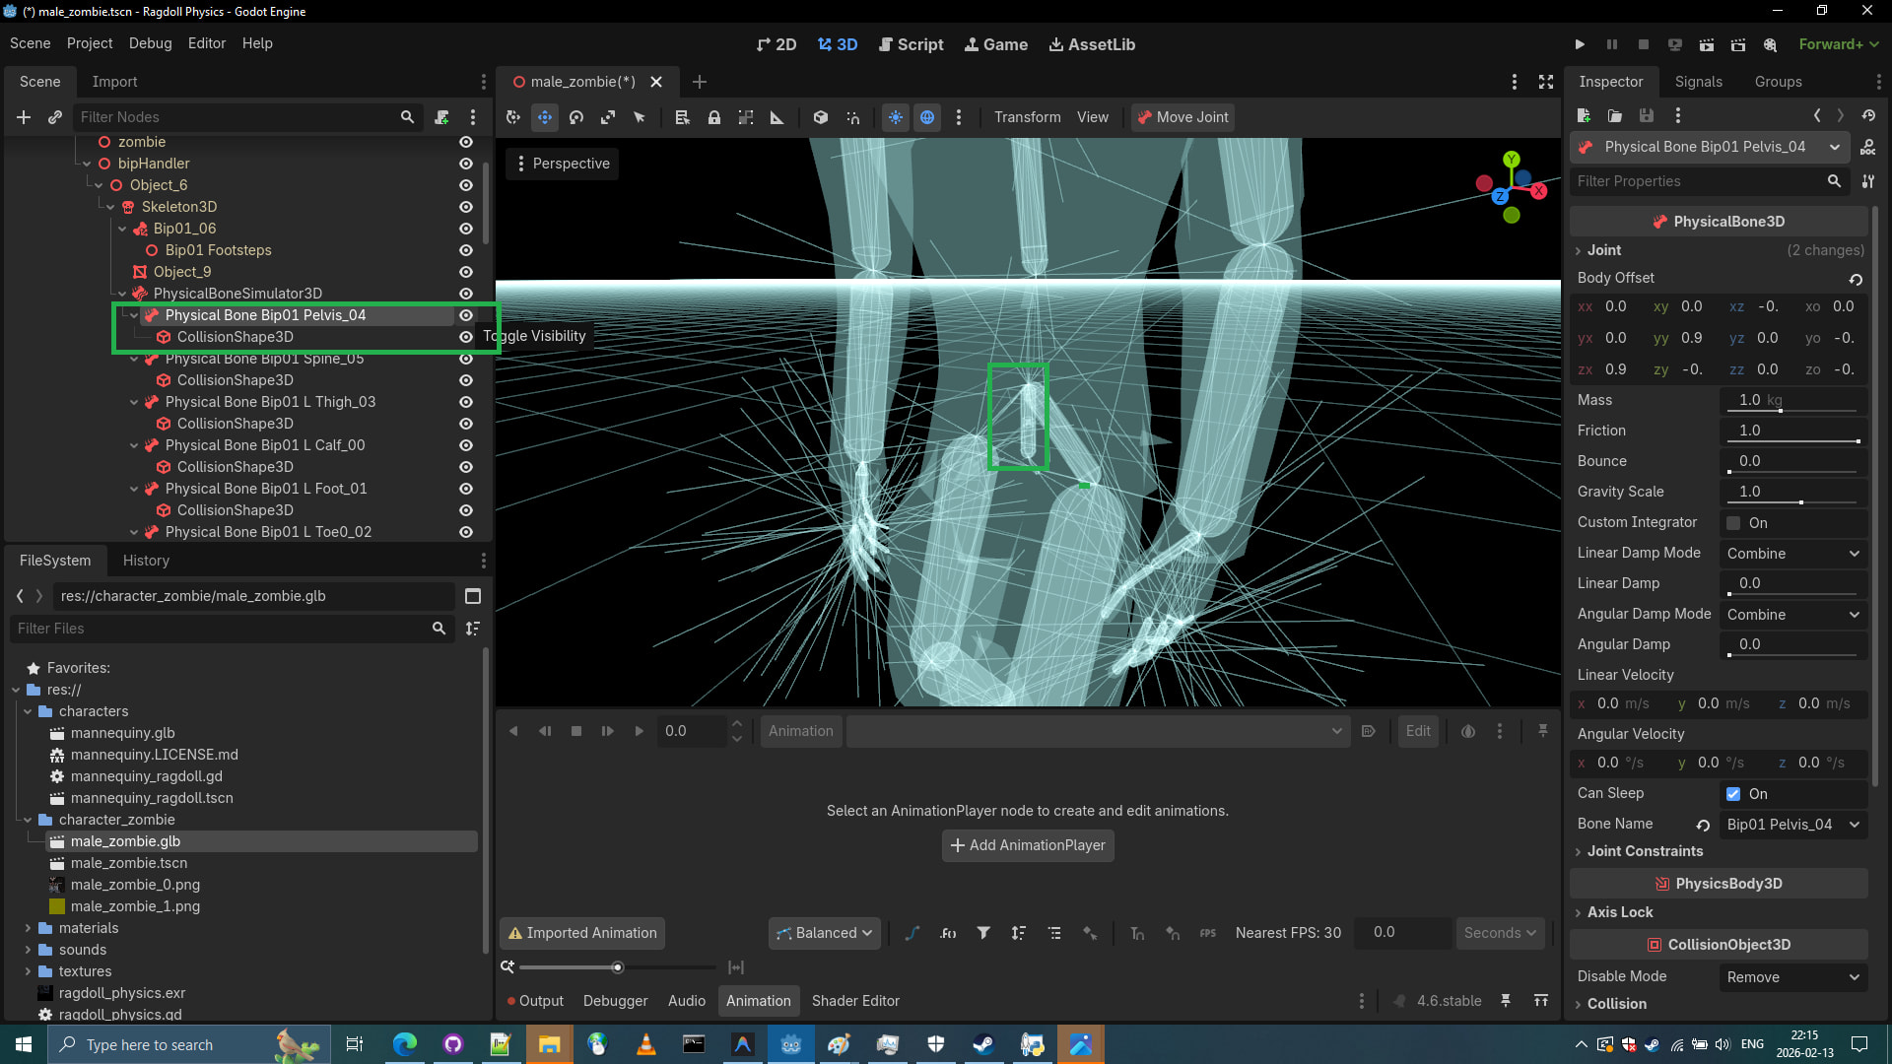Toggle visibility of Skeleton3D node
This screenshot has width=1892, height=1064.
coord(466,207)
